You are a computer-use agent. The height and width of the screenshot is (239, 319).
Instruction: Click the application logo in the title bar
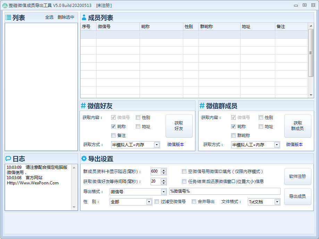coord(5,5)
